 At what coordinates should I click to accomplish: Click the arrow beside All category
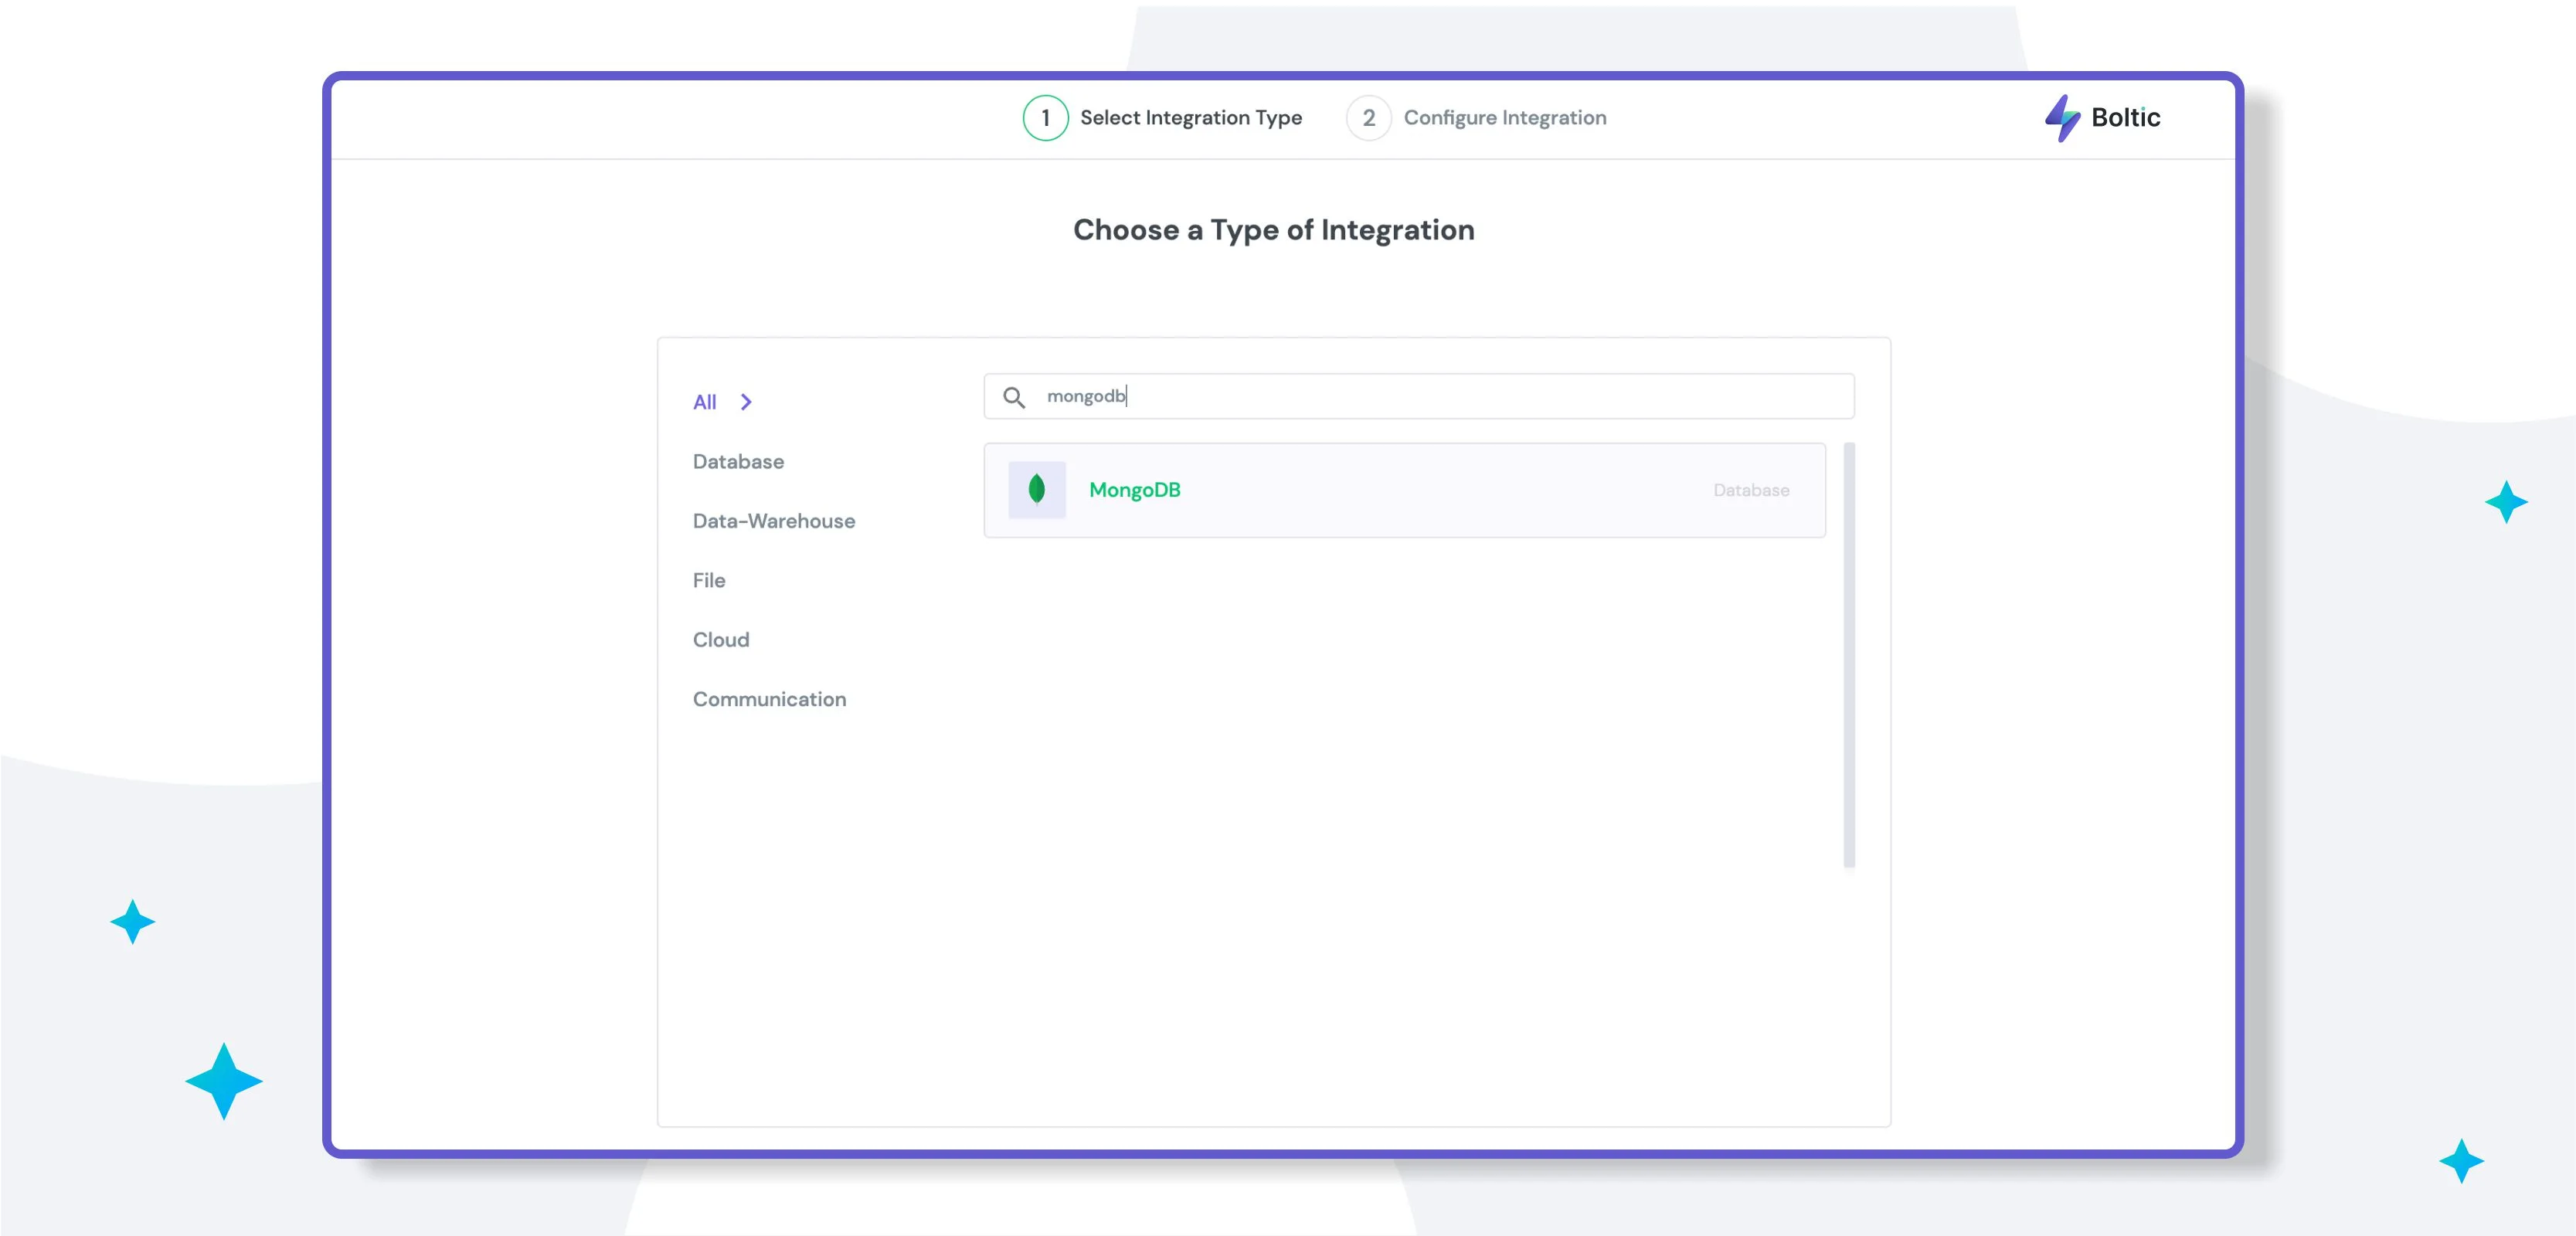[x=746, y=402]
